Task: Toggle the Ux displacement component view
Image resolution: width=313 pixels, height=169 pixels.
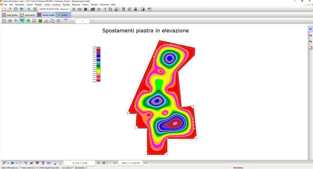Action: [310, 35]
